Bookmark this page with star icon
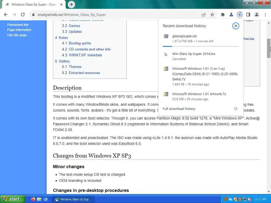This screenshot has height=203, width=271. tap(212, 15)
